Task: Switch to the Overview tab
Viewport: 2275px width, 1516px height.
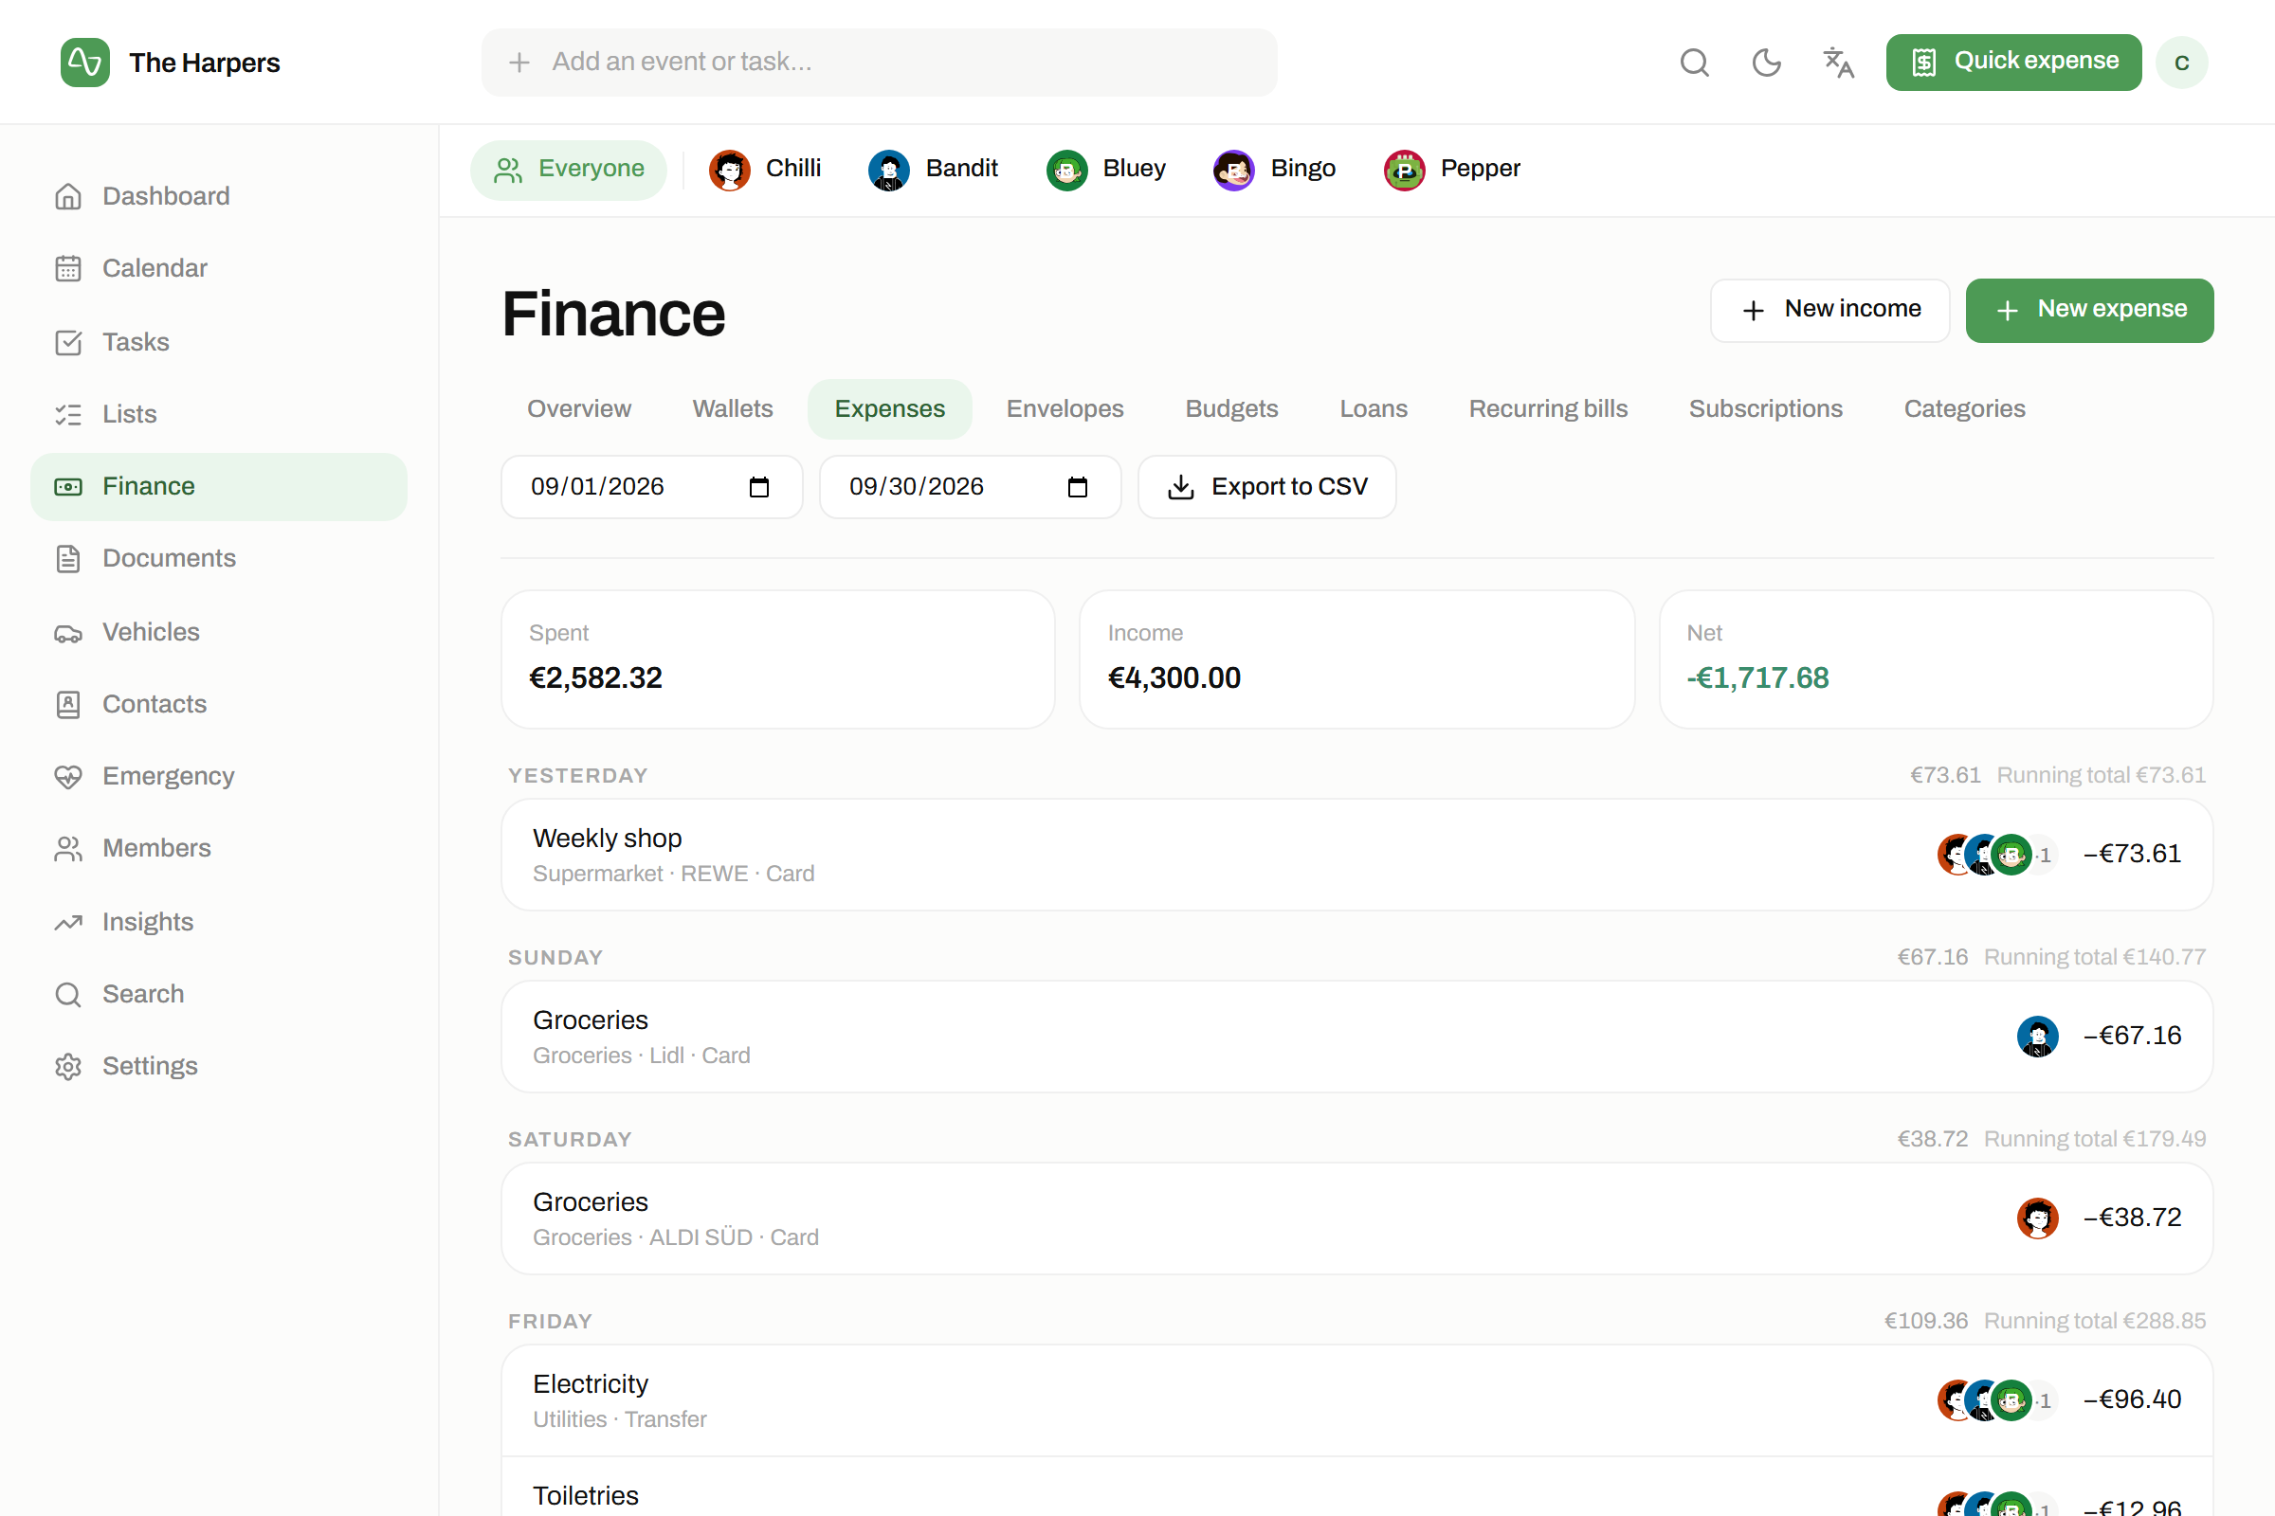Action: [x=578, y=409]
